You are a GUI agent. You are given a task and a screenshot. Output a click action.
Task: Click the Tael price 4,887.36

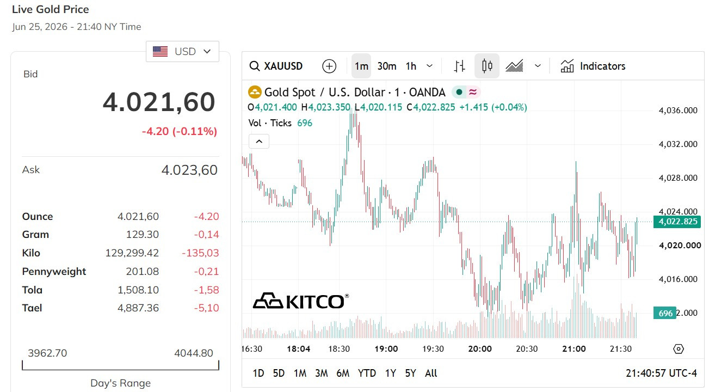click(x=138, y=308)
